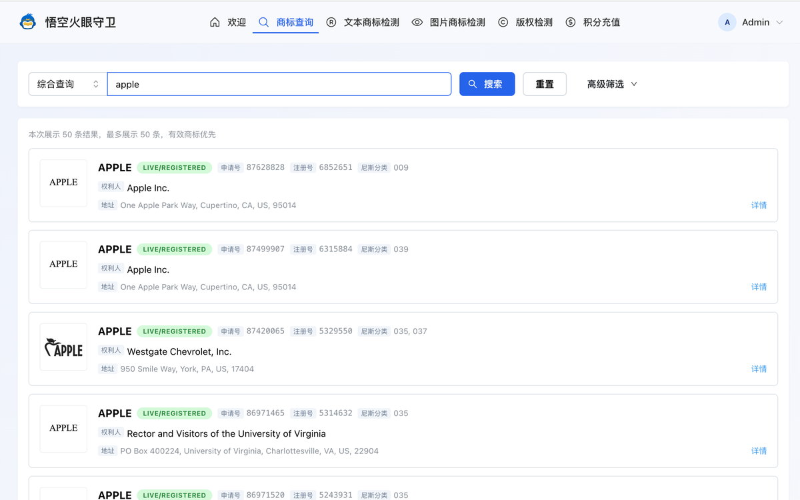Click LIVE/REGISTERED badge for application 86971465
Image resolution: width=800 pixels, height=500 pixels.
click(175, 413)
